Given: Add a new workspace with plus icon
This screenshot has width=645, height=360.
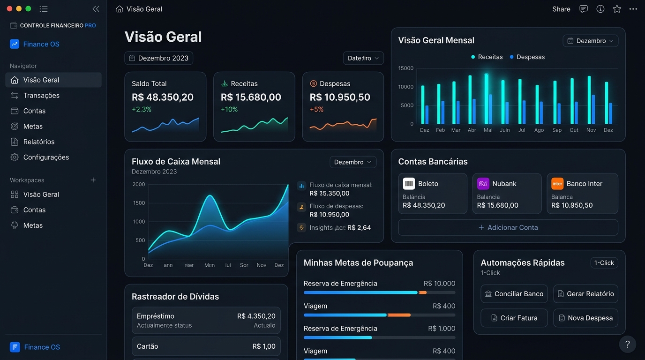Looking at the screenshot, I should pos(93,180).
